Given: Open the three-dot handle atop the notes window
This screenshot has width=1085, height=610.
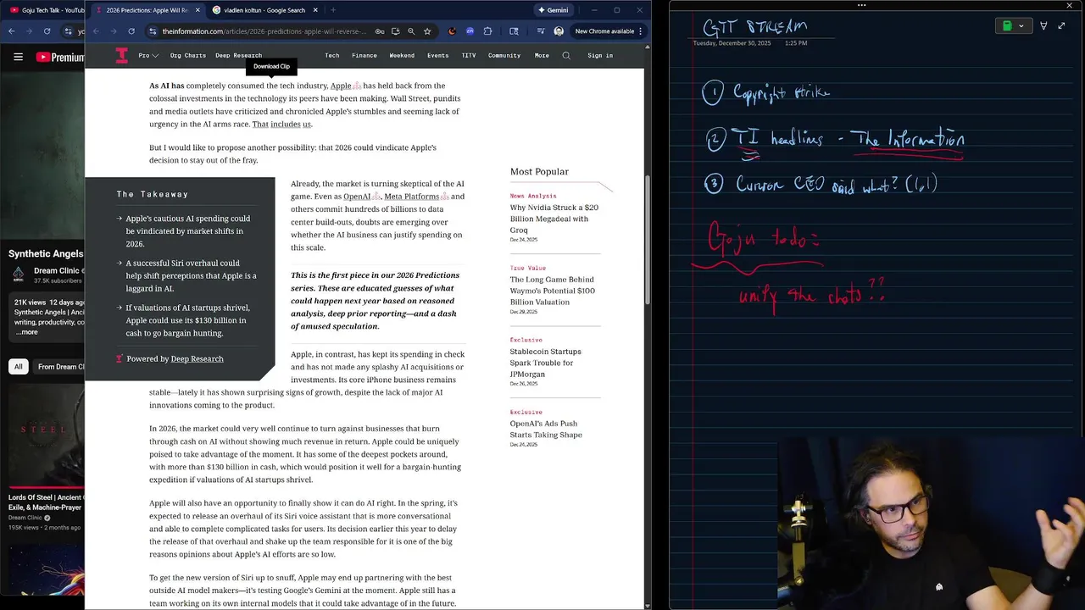Looking at the screenshot, I should click(862, 5).
